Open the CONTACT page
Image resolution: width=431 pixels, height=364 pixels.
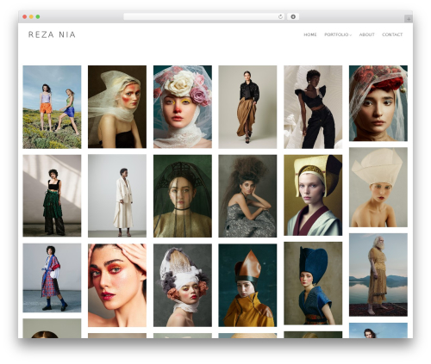click(x=392, y=34)
